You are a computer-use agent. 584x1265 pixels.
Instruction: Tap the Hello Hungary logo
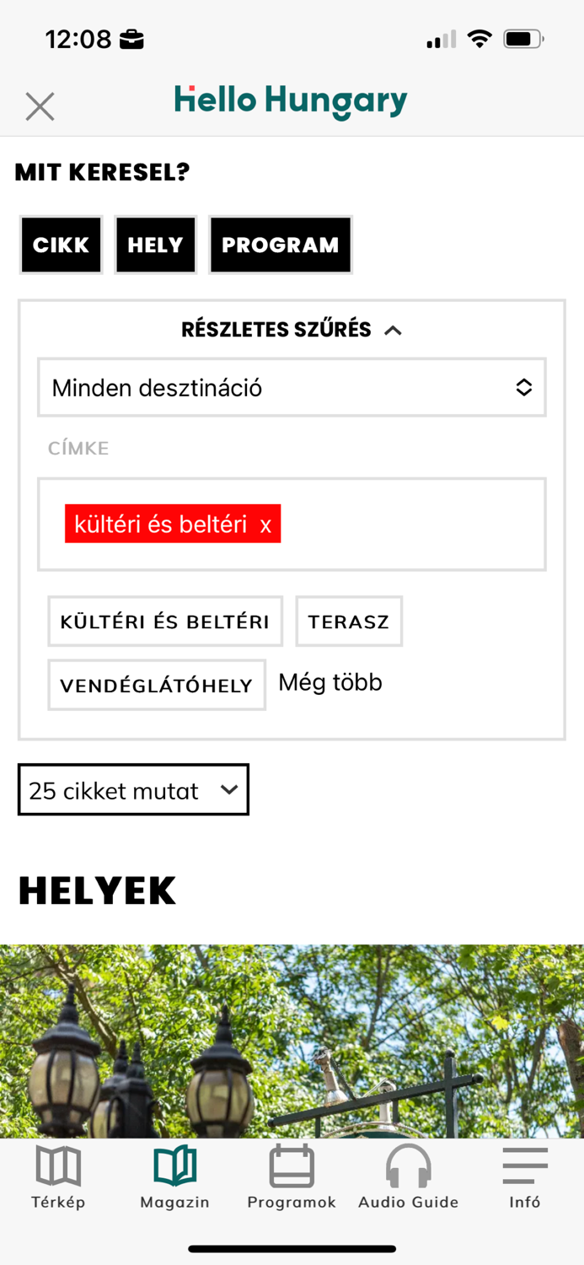pyautogui.click(x=291, y=101)
